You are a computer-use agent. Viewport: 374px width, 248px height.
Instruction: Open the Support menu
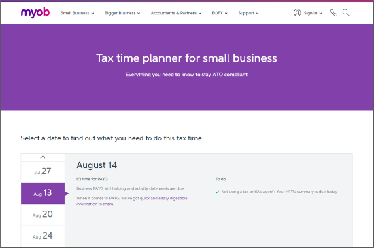[248, 13]
